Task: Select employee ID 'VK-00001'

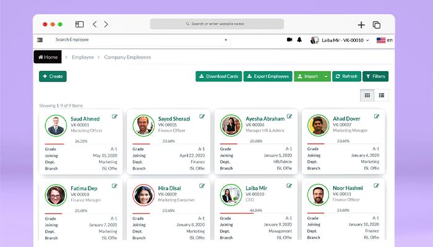Action: pyautogui.click(x=80, y=125)
